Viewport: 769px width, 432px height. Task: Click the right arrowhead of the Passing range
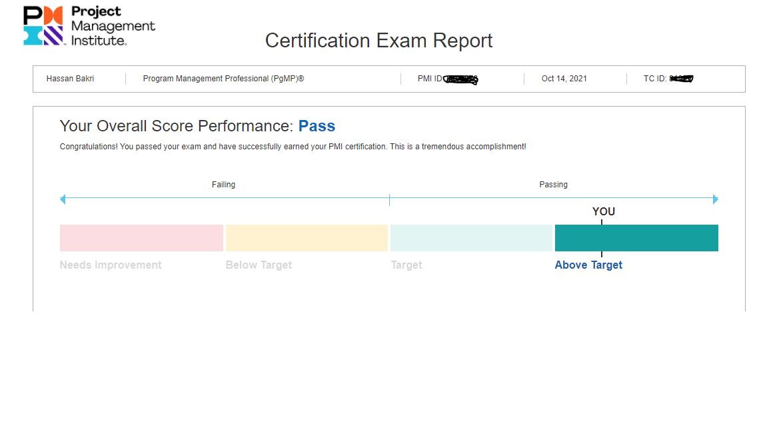pyautogui.click(x=715, y=199)
